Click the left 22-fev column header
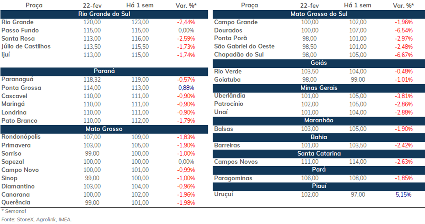Screen dimensions: 425x224 point(92,5)
